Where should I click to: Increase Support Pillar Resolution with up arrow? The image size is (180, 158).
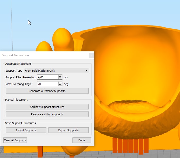[x=60, y=76]
